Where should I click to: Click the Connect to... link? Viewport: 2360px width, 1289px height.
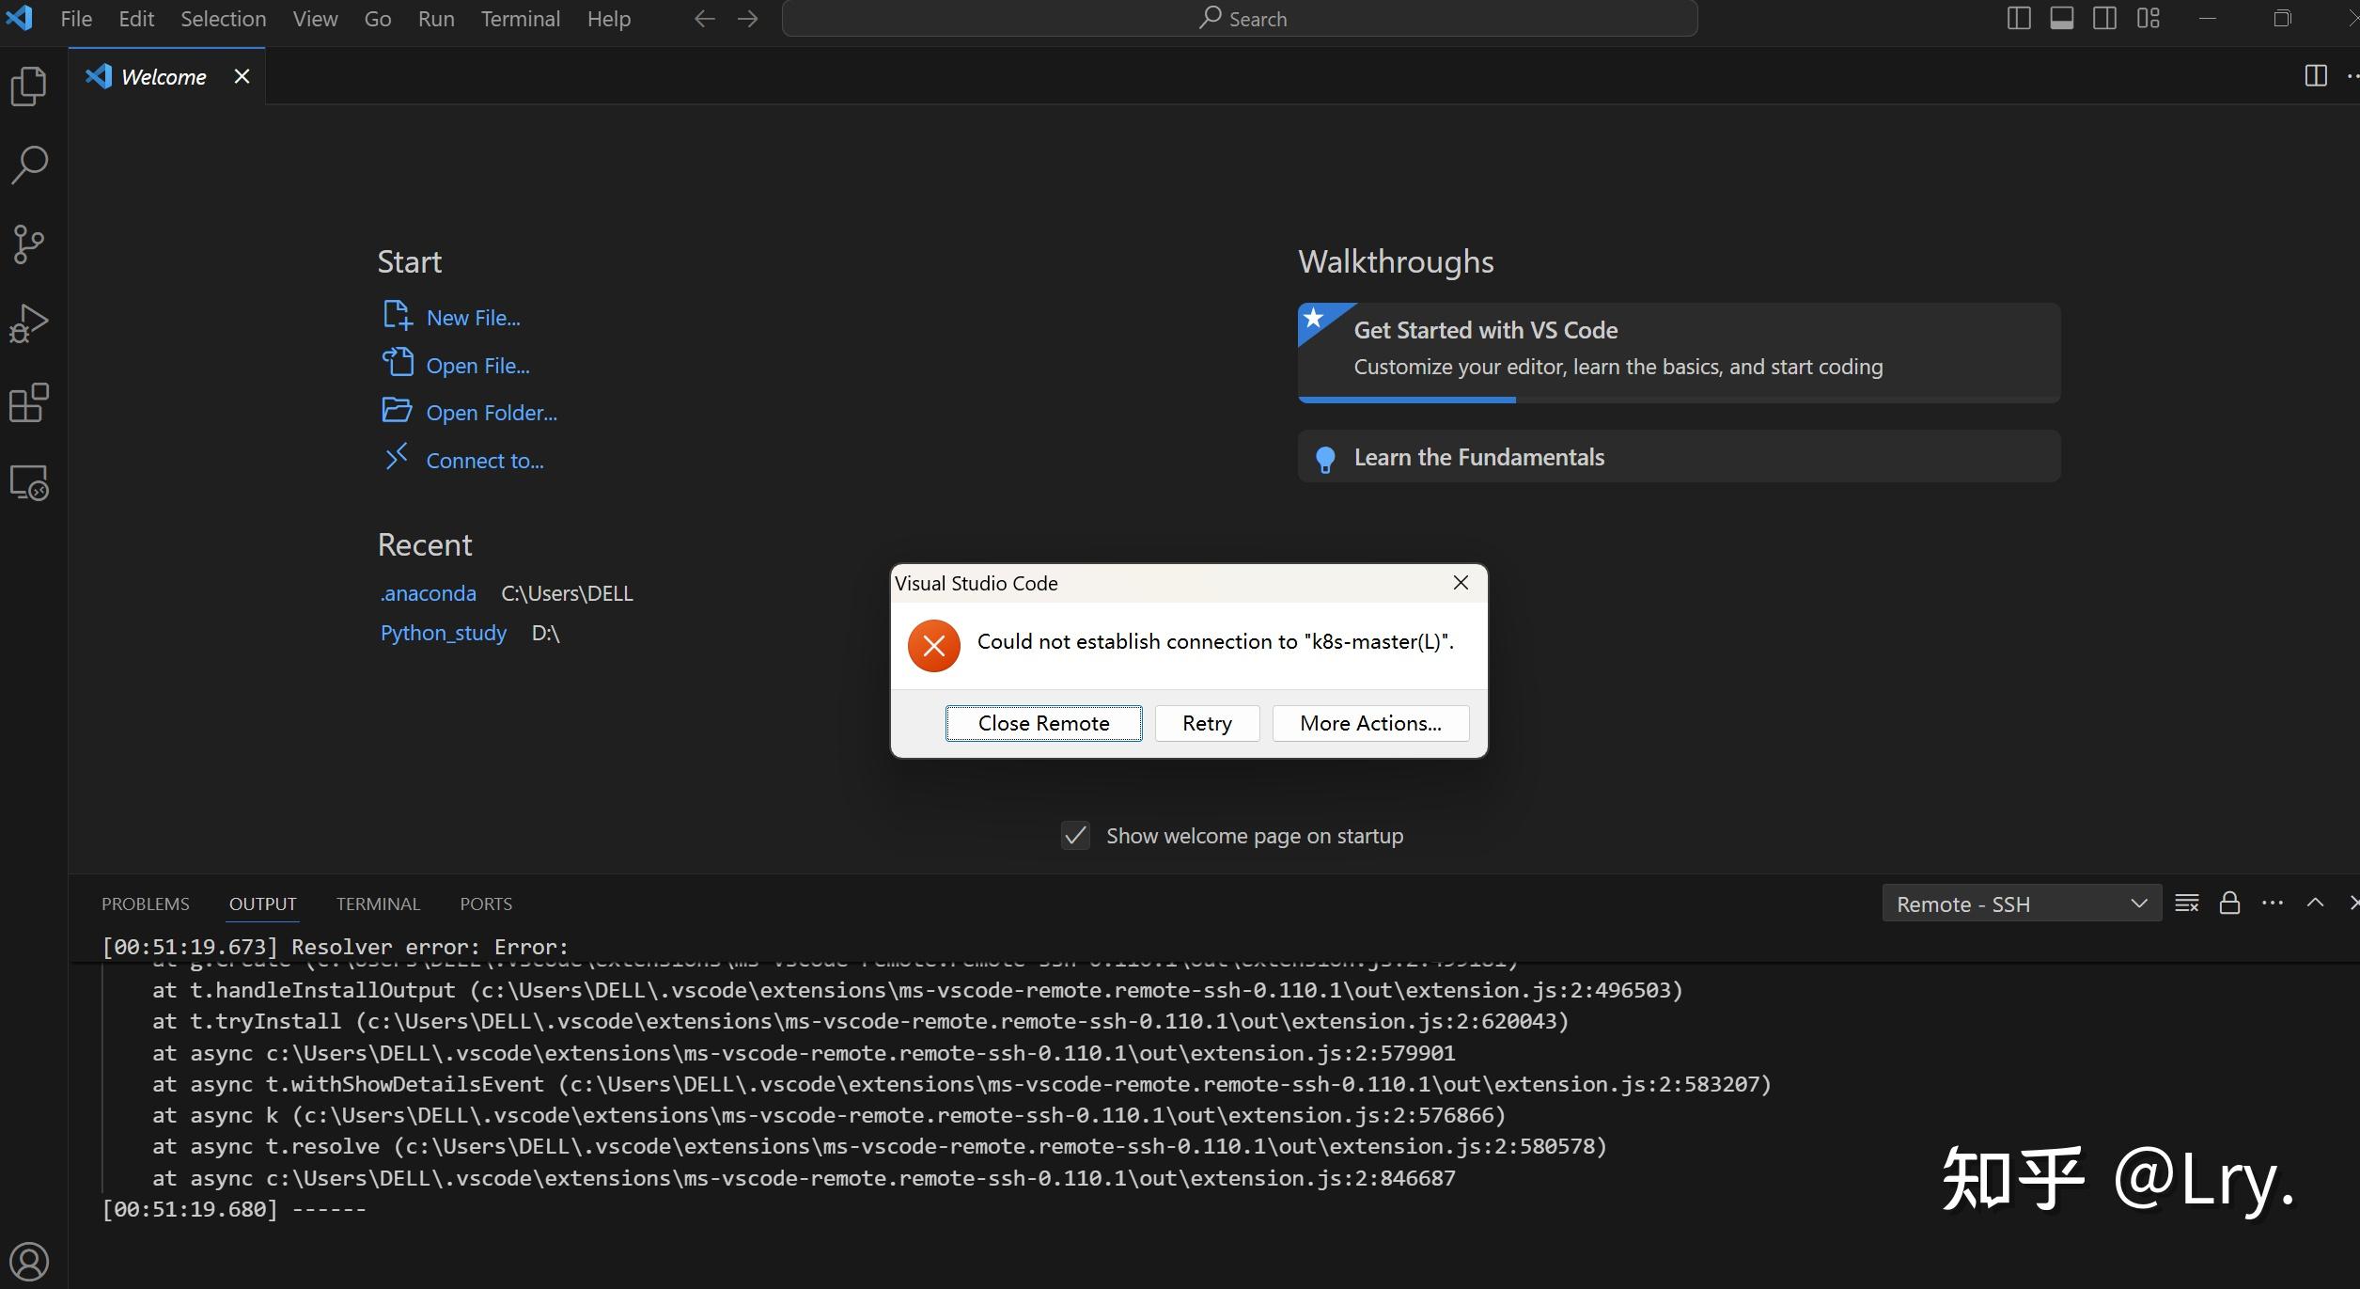(x=485, y=461)
